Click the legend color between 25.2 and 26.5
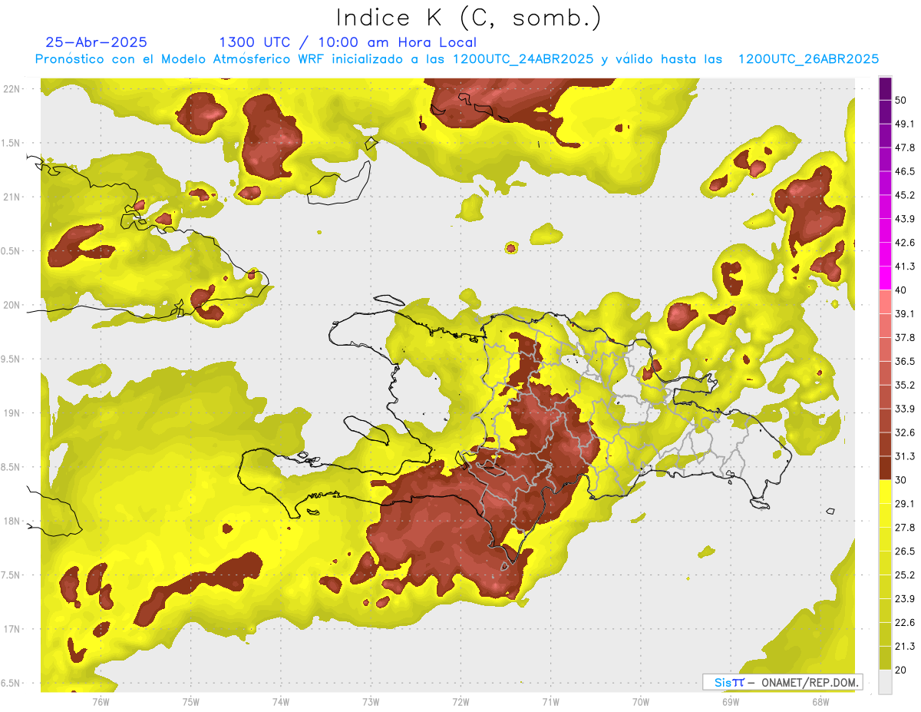Viewport: 921px width, 712px height. [885, 563]
